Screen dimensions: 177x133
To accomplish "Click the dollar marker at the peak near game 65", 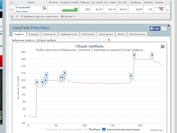I will (65, 73).
